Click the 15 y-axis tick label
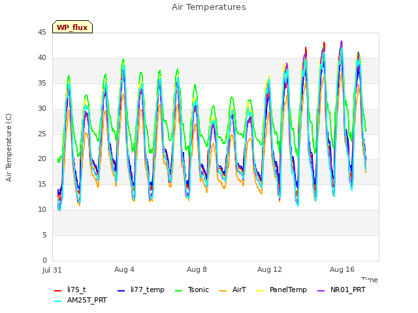The width and height of the screenshot is (418, 313). click(42, 184)
